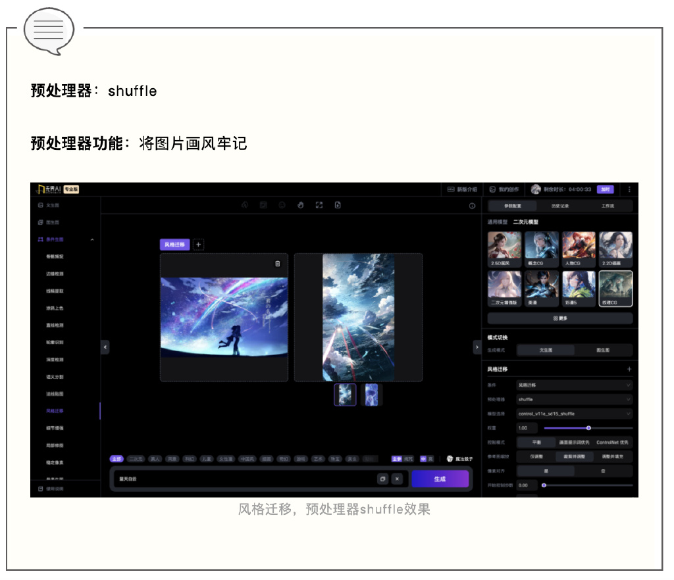Click the first dimmed toolbar icon

point(245,205)
